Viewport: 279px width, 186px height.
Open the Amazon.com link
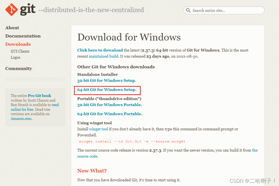[21, 118]
